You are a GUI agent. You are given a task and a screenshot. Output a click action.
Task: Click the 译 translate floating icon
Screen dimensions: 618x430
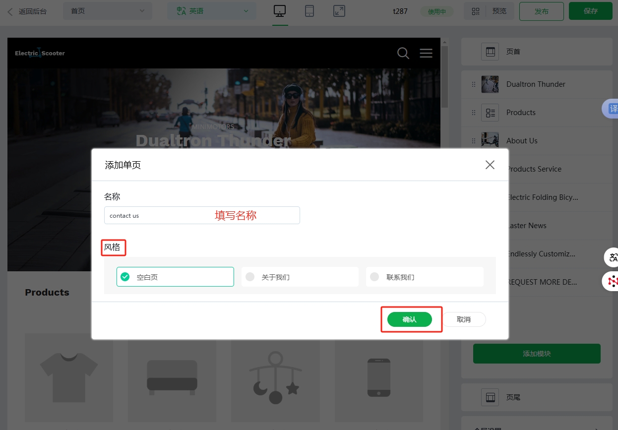point(611,109)
